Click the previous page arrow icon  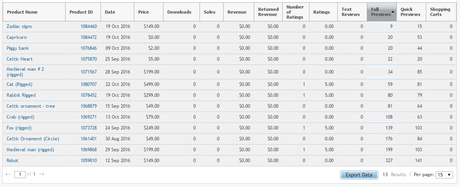click(8, 174)
